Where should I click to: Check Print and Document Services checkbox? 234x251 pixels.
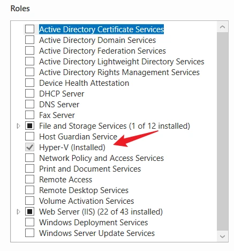29,168
